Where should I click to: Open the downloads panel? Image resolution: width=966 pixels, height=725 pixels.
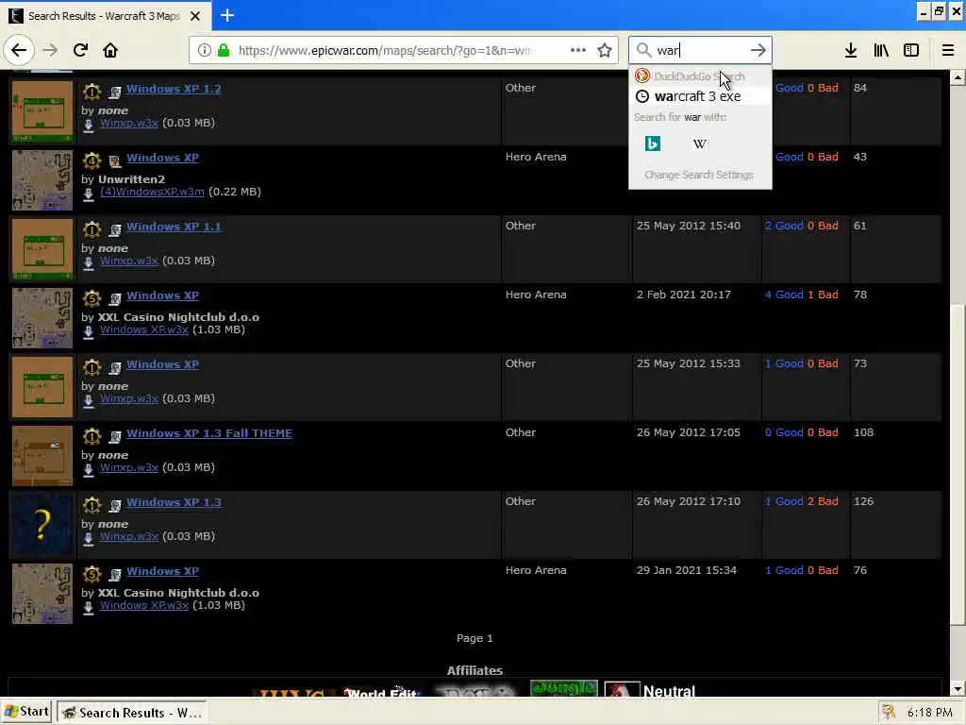click(850, 50)
